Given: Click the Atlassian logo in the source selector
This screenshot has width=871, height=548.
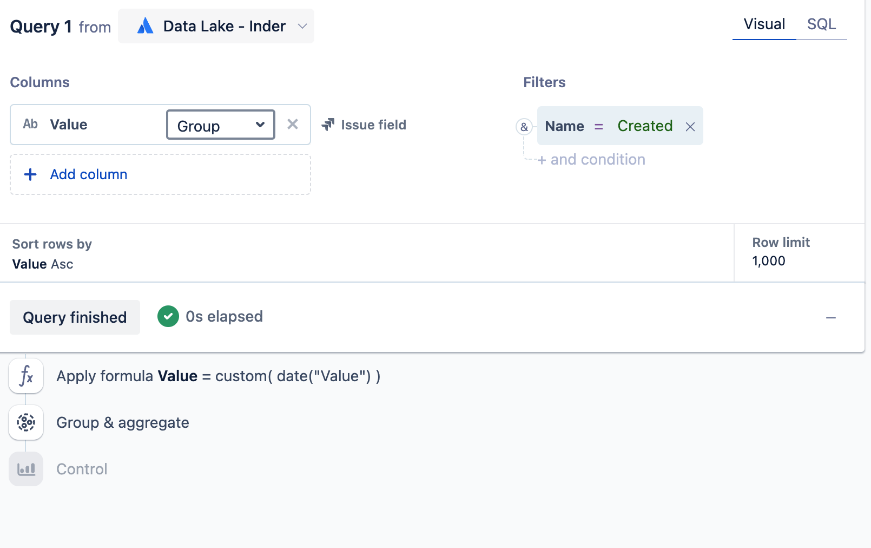Looking at the screenshot, I should 144,25.
